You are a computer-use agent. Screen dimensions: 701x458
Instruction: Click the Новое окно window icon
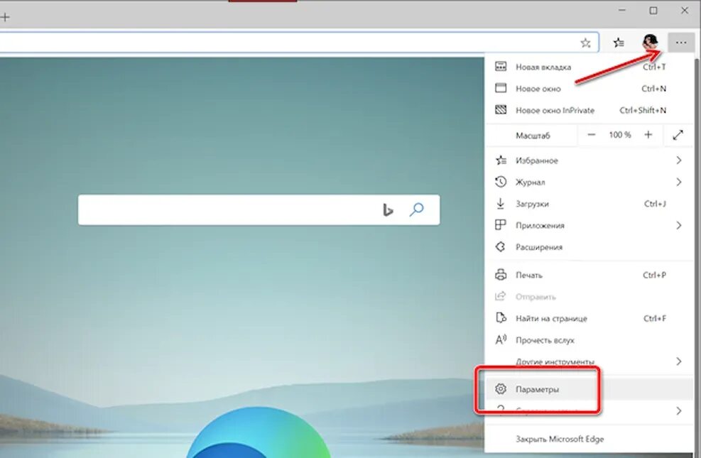click(x=501, y=88)
